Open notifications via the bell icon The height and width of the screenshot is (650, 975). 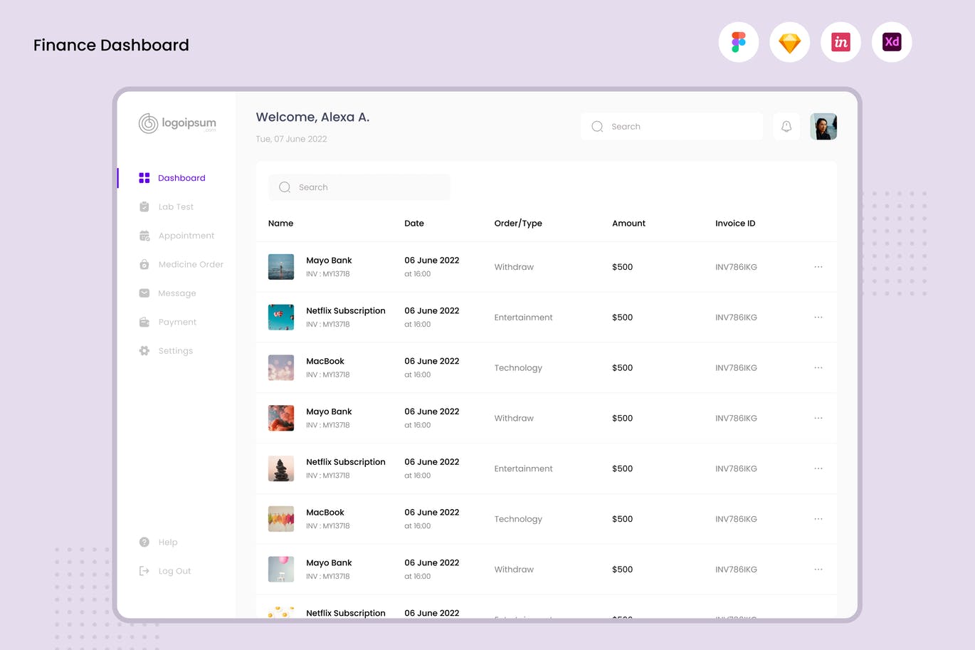(786, 126)
